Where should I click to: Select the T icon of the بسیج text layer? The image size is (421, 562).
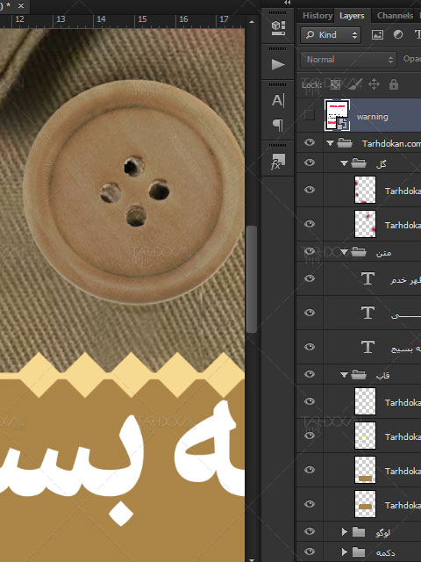click(x=367, y=347)
